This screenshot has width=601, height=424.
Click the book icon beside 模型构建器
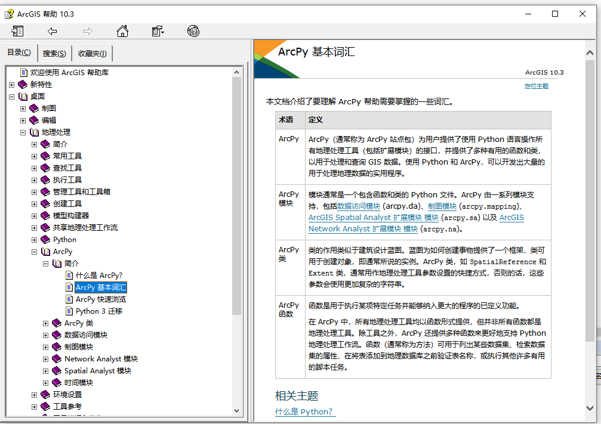point(45,216)
